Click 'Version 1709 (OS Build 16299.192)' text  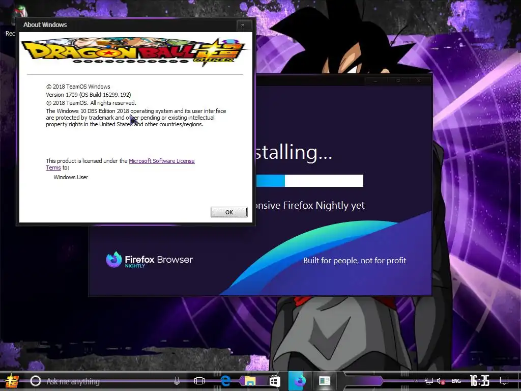point(89,95)
